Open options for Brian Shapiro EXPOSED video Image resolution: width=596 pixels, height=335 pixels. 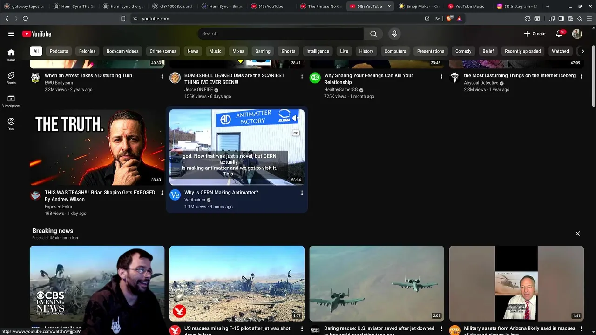pos(162,193)
